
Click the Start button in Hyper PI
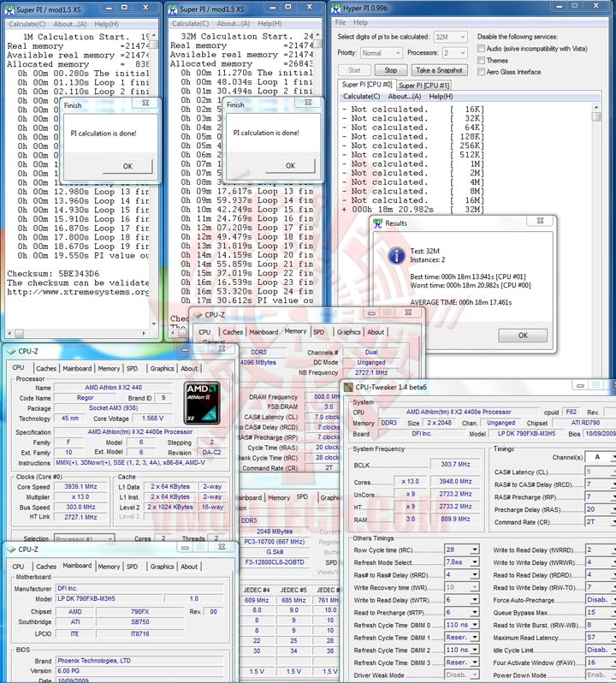(x=354, y=70)
